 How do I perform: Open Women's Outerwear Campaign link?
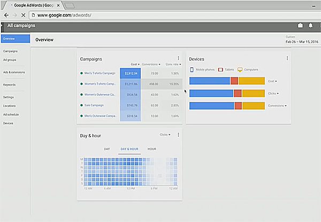(x=100, y=94)
